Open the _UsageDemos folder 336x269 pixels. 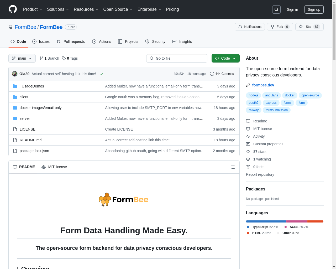click(x=32, y=86)
